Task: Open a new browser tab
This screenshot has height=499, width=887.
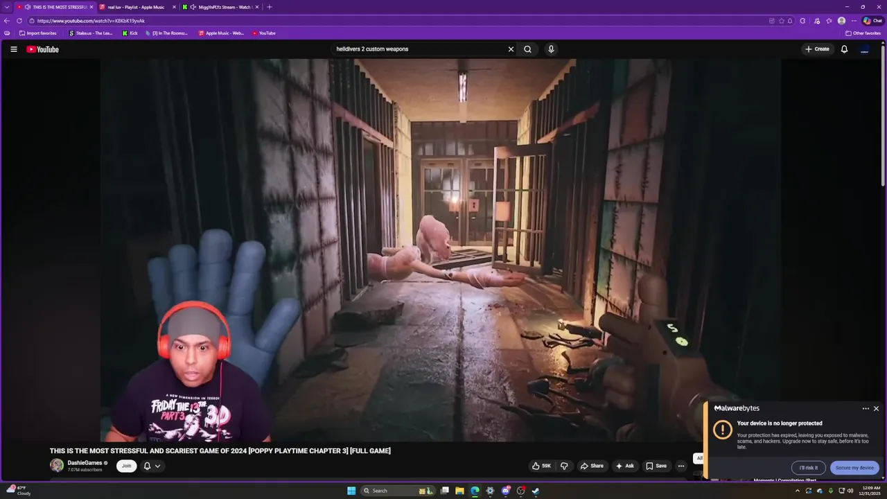Action: [x=270, y=7]
